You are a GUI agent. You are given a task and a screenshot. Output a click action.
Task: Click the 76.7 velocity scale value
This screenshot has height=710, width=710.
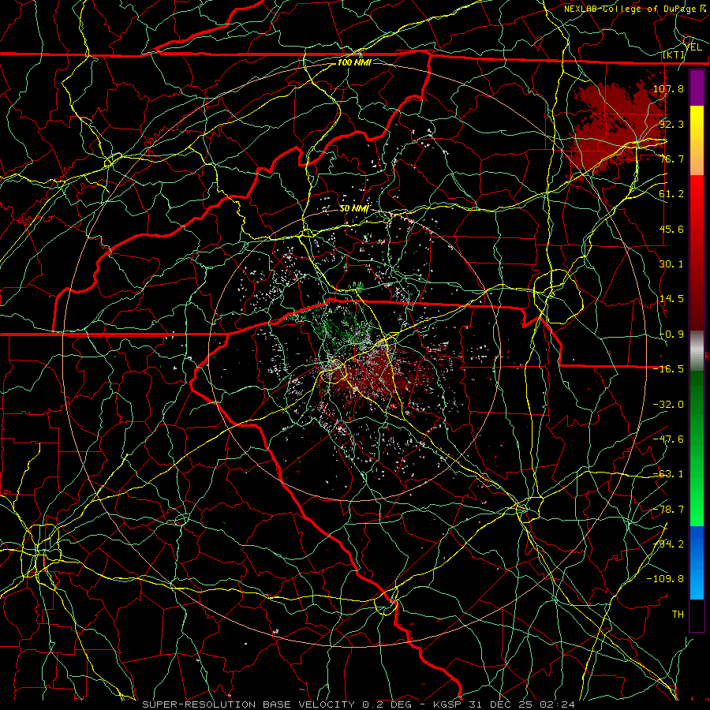tap(671, 159)
